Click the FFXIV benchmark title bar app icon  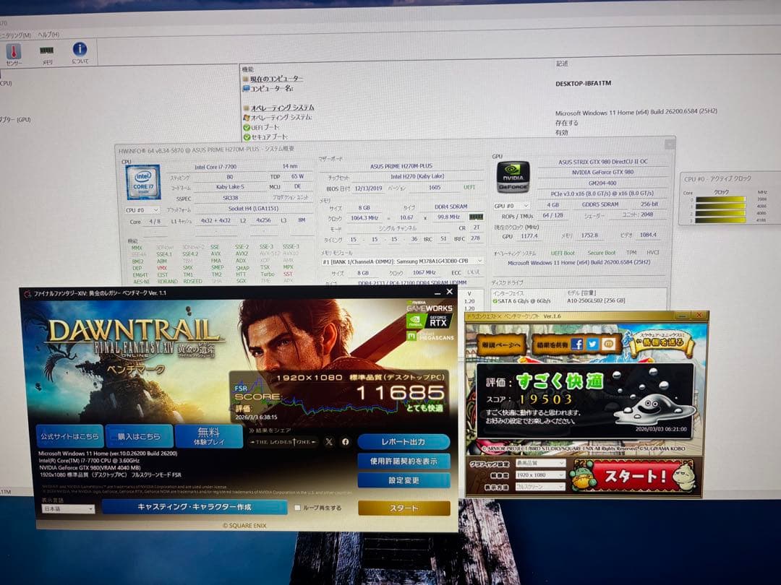(x=27, y=293)
